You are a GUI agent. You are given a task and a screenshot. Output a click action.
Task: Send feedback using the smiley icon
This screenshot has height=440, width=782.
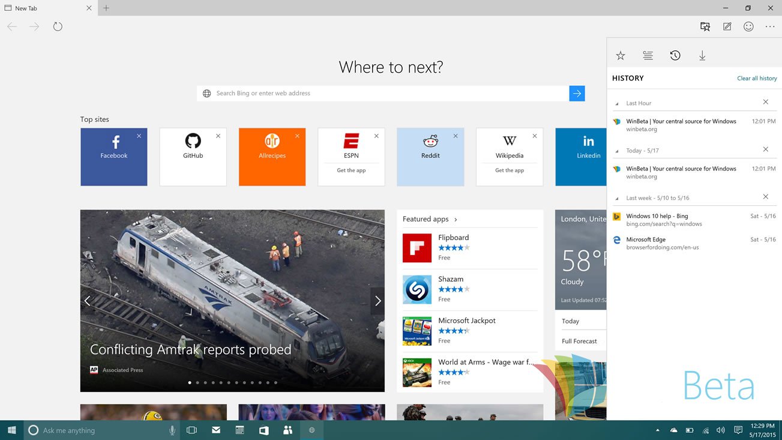click(748, 26)
